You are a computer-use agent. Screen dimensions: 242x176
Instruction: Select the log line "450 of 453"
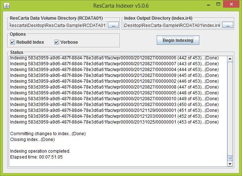click(114, 105)
